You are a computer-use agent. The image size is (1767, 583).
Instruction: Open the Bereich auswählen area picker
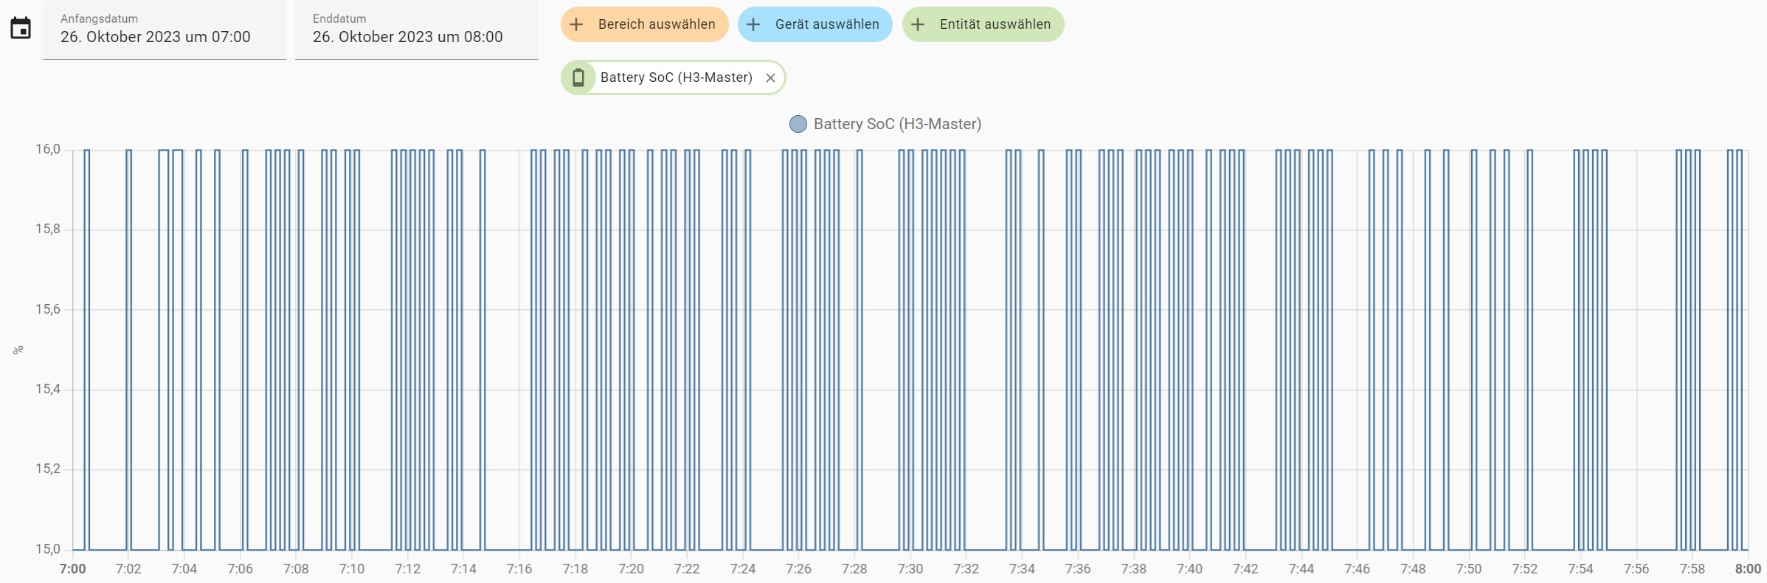tap(656, 24)
